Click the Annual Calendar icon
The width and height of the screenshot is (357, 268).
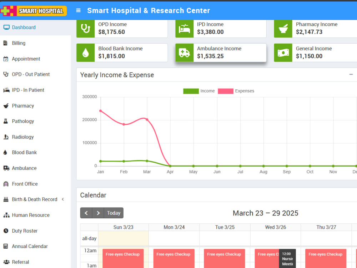click(x=6, y=246)
